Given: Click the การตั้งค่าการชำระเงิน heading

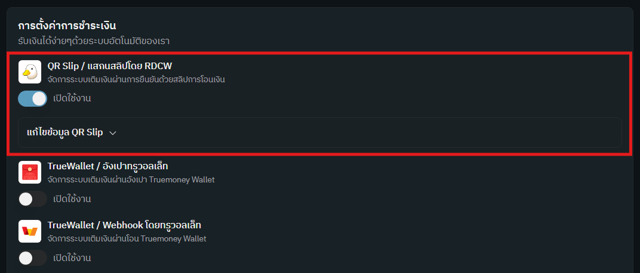Looking at the screenshot, I should tap(67, 26).
